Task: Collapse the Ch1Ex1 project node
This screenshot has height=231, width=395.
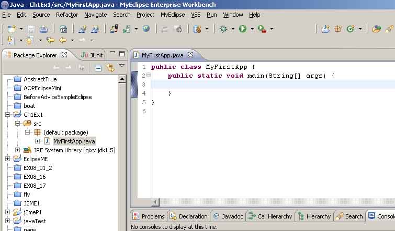Action: point(7,115)
